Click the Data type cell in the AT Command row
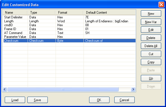This screenshot has height=107, width=166. [42, 33]
